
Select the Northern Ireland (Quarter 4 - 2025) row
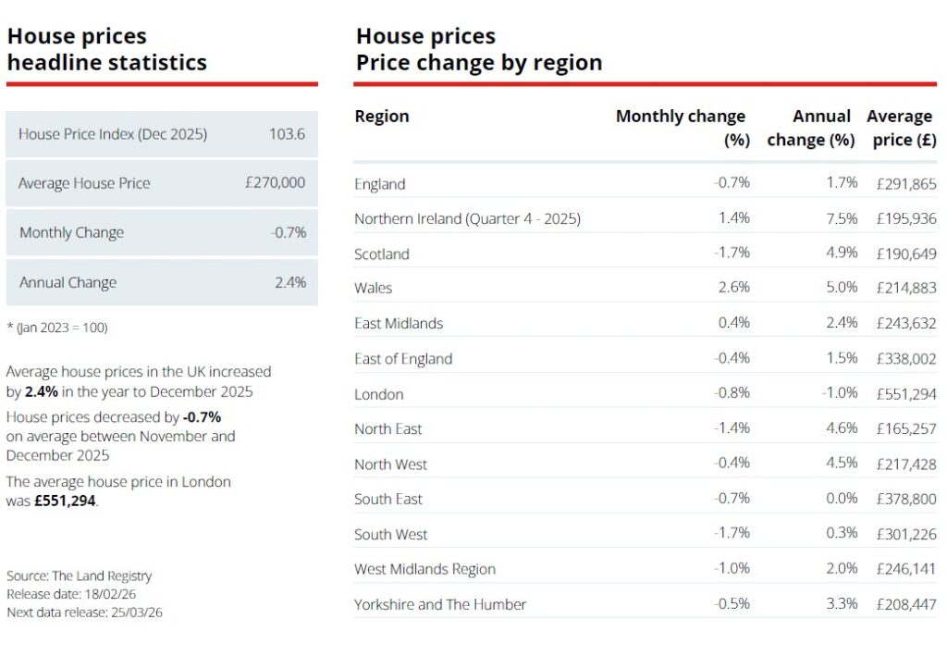click(x=467, y=218)
